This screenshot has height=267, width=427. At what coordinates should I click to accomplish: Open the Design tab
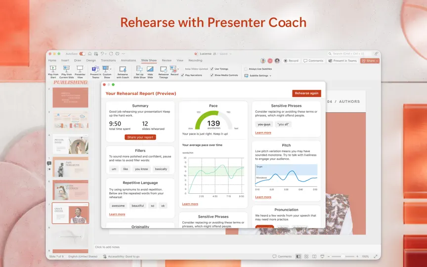91,60
